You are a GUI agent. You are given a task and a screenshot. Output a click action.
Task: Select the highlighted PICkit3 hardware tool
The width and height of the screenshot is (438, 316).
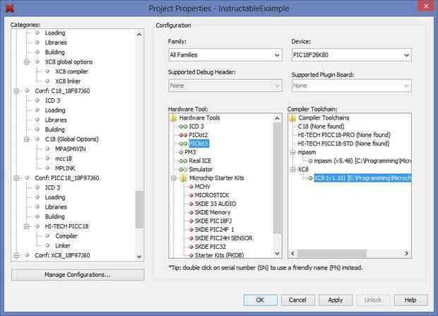tap(199, 144)
